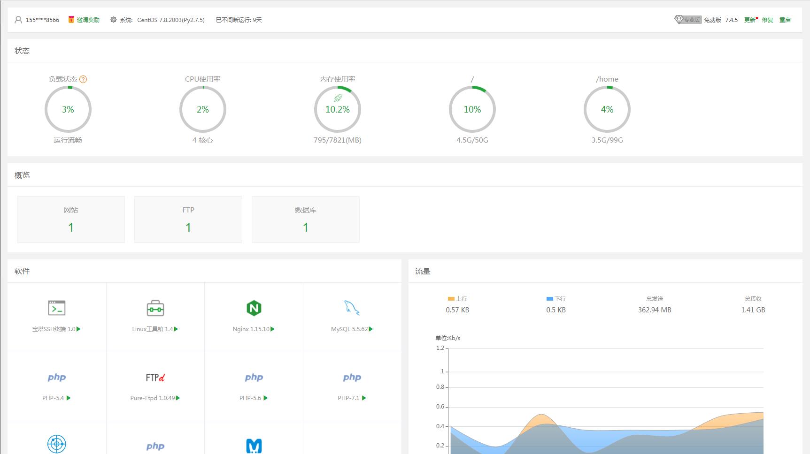This screenshot has width=810, height=454.
Task: Open the FTP overview card
Action: click(x=188, y=219)
